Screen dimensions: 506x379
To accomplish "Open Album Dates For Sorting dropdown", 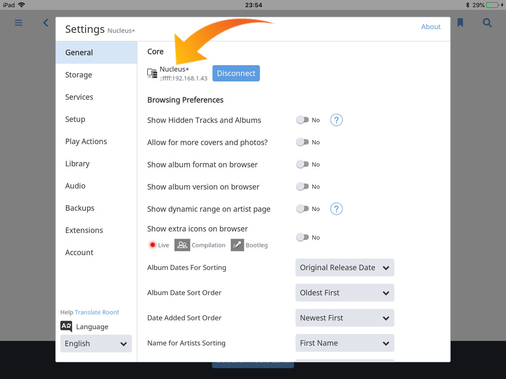I will tap(344, 268).
